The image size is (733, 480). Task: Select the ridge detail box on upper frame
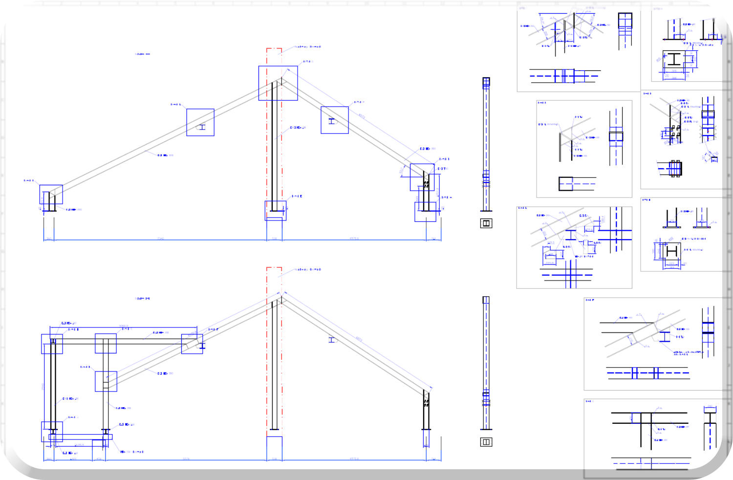click(x=278, y=83)
